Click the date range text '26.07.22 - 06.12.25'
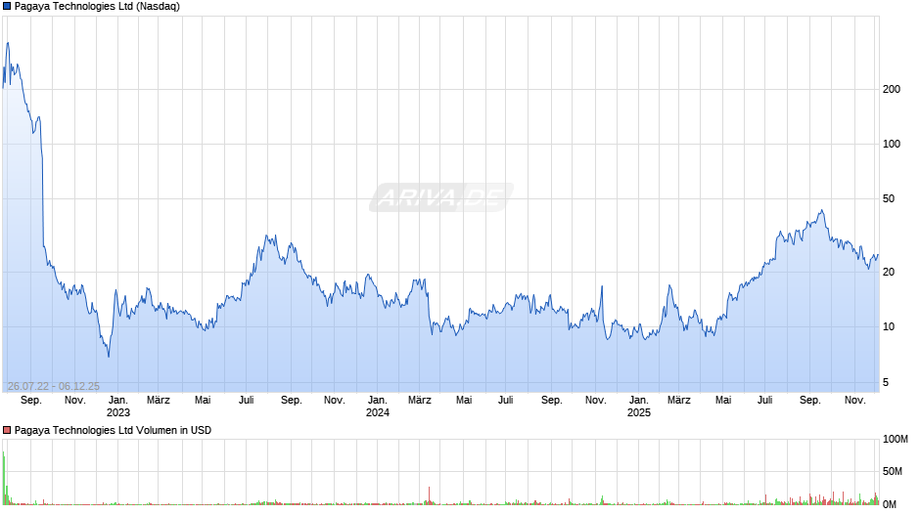The width and height of the screenshot is (920, 514). click(54, 386)
